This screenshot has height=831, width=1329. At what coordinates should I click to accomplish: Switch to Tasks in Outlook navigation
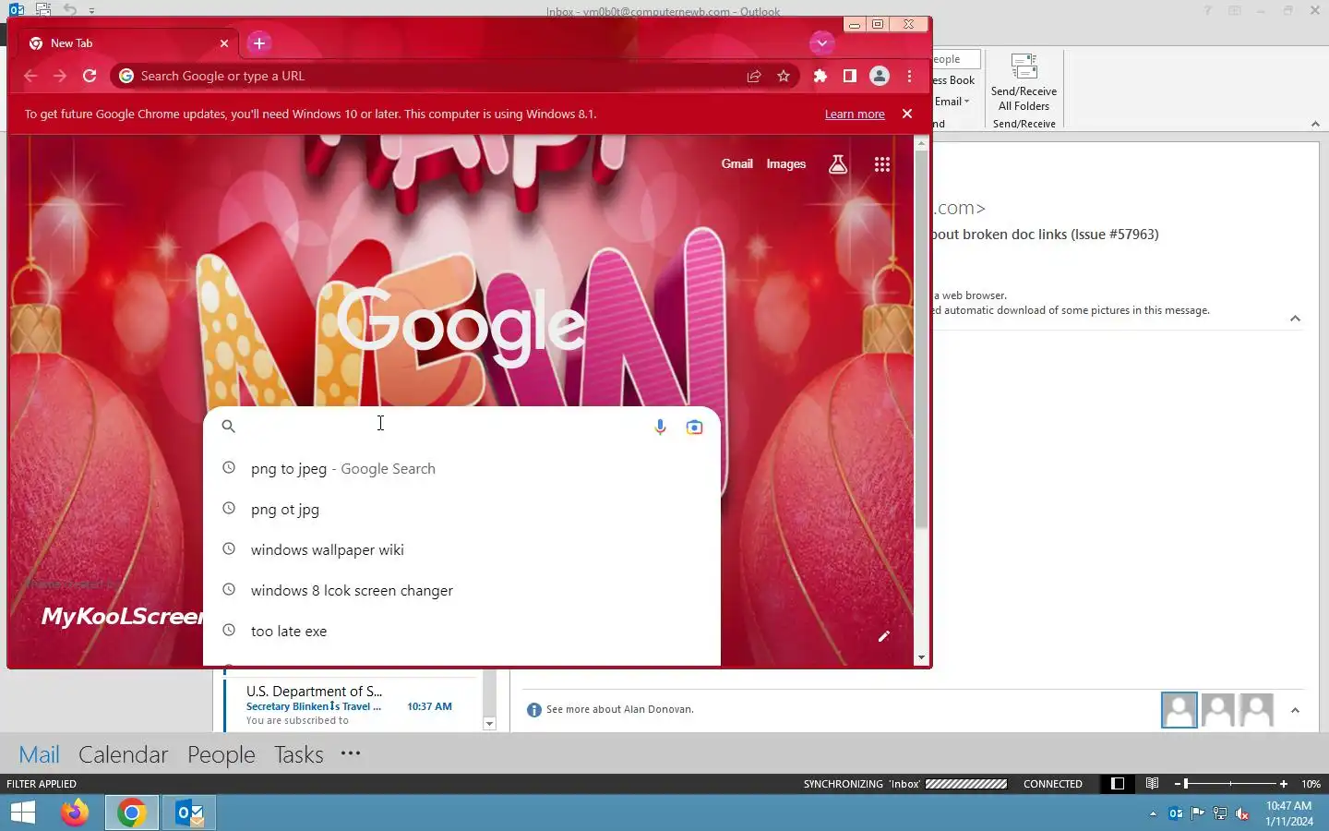(x=298, y=754)
